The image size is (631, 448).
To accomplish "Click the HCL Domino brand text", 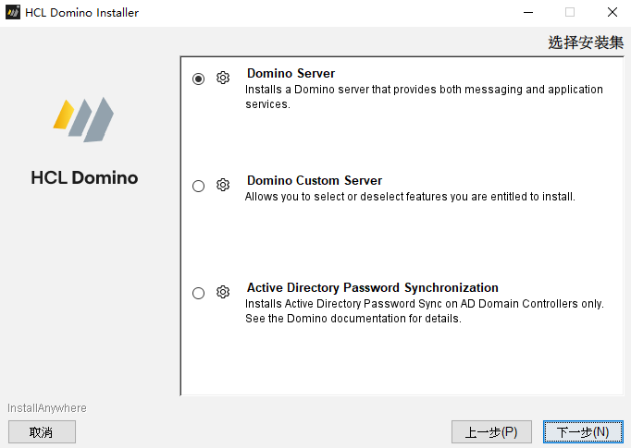I will [x=84, y=177].
